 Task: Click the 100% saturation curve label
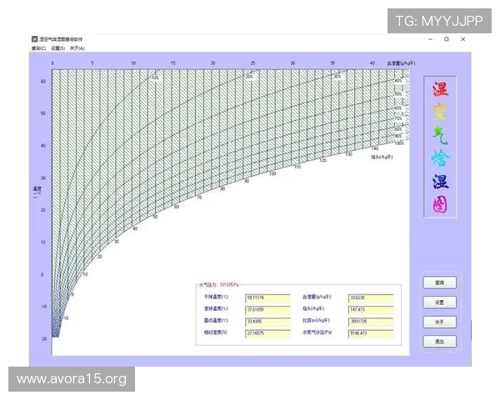(398, 142)
